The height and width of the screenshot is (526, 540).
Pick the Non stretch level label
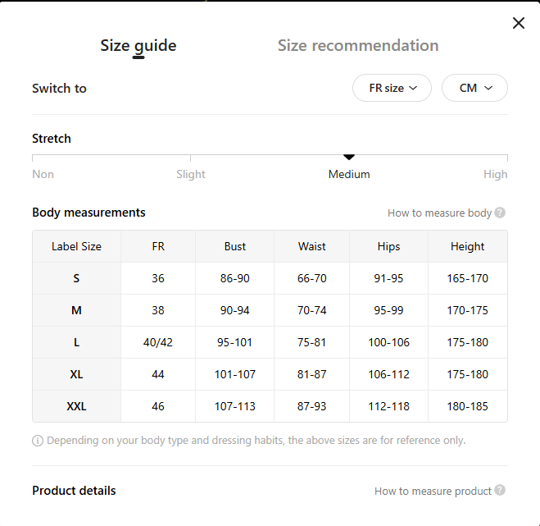[43, 174]
